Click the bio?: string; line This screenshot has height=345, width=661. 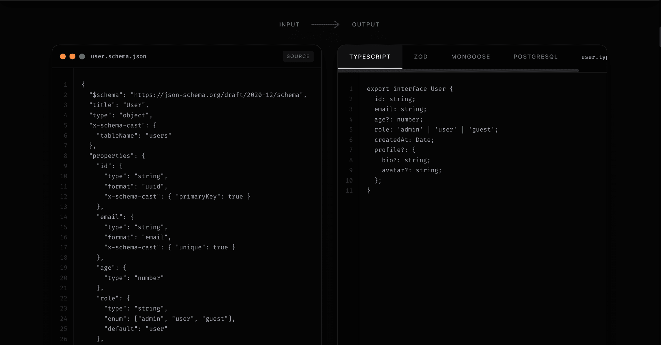point(406,160)
